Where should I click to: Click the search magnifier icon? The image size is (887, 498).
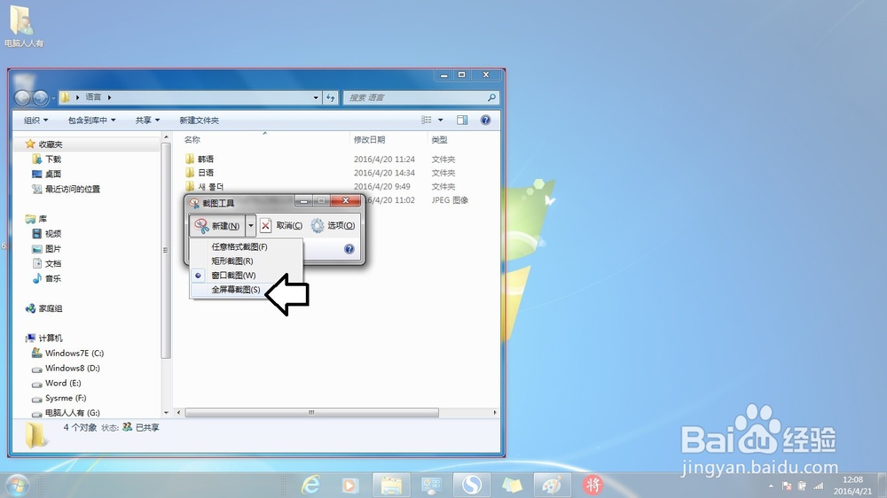(x=491, y=97)
